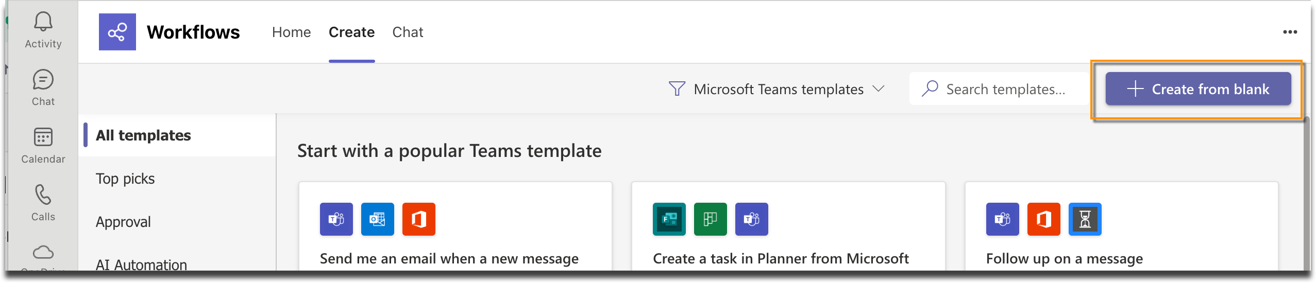Switch to the Home tab
Viewport: 1316px width, 283px height.
pyautogui.click(x=291, y=32)
